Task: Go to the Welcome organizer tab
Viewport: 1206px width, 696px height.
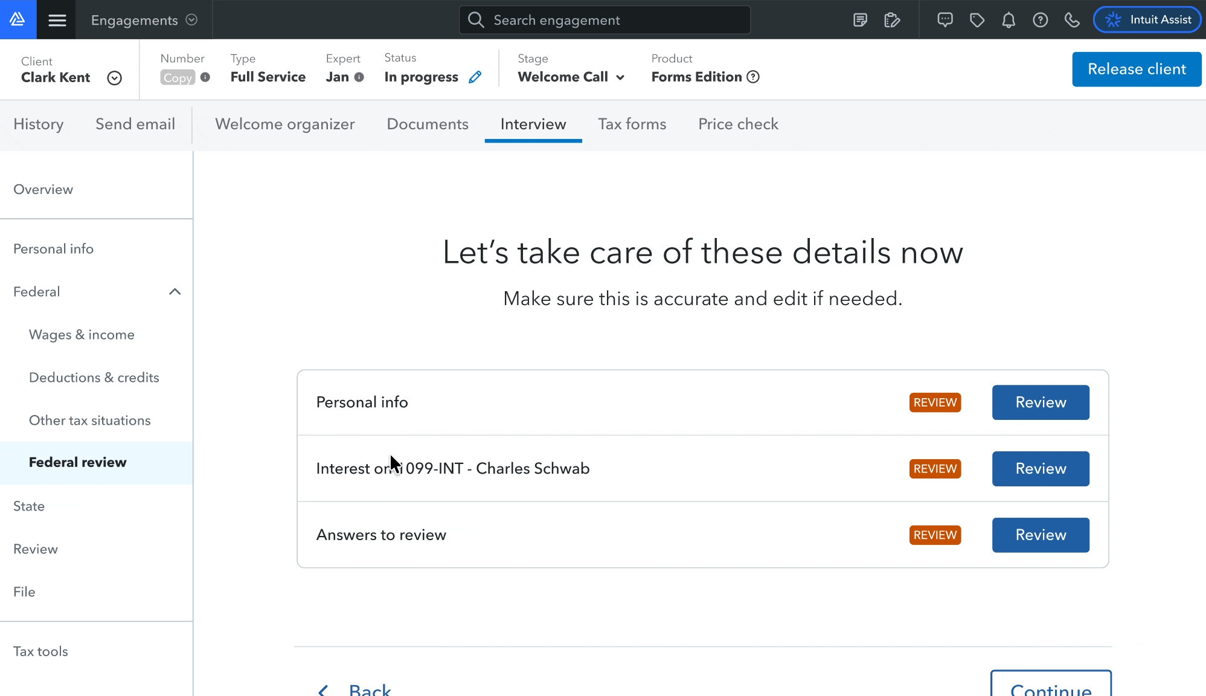Action: (285, 124)
